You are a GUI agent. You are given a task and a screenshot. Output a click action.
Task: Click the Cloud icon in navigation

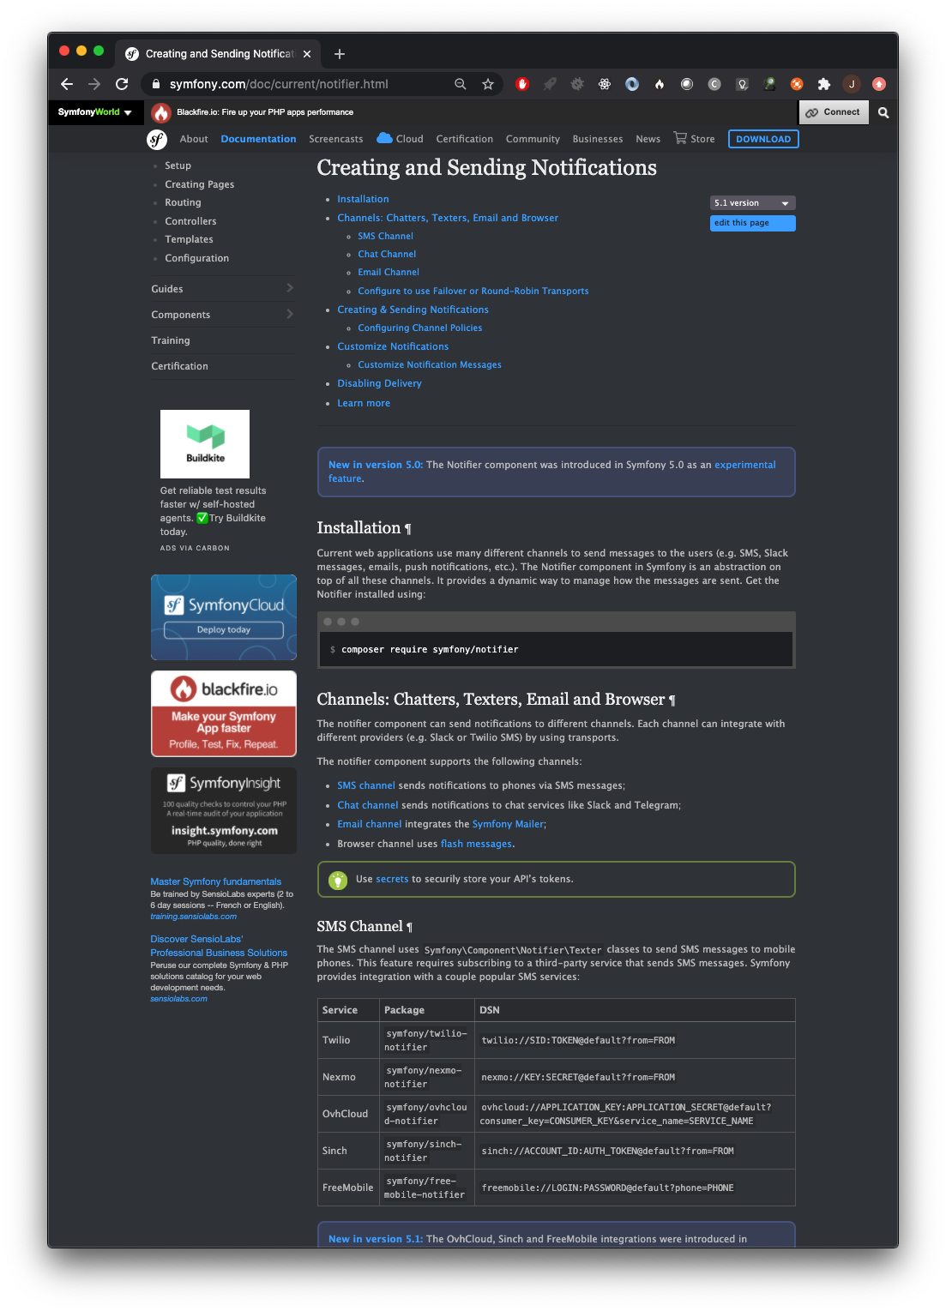[x=384, y=138]
